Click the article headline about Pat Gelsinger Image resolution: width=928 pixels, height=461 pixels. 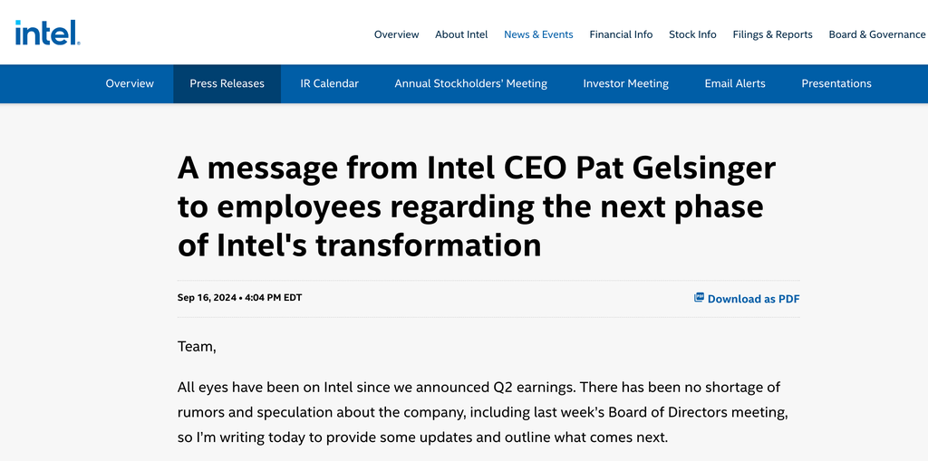[477, 206]
